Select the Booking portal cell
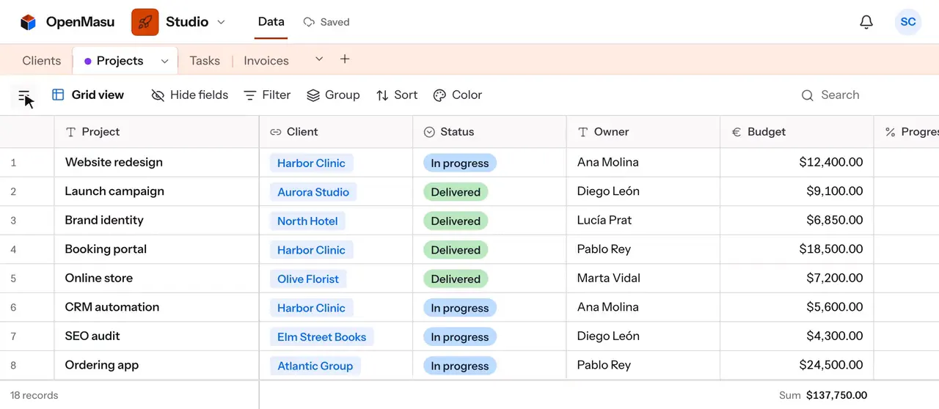The image size is (939, 409). tap(157, 249)
